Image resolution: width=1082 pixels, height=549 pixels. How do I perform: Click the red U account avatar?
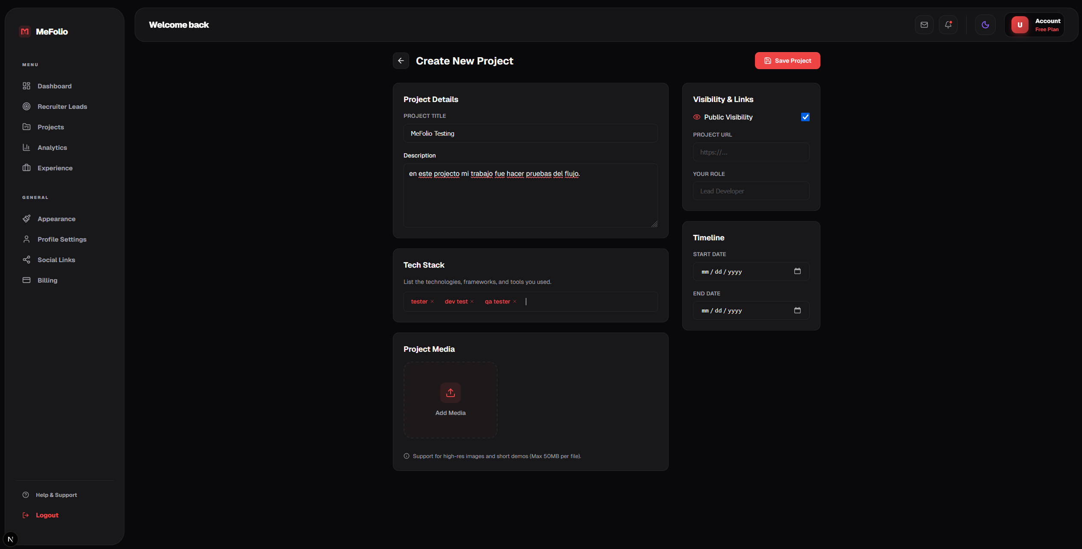(x=1020, y=25)
